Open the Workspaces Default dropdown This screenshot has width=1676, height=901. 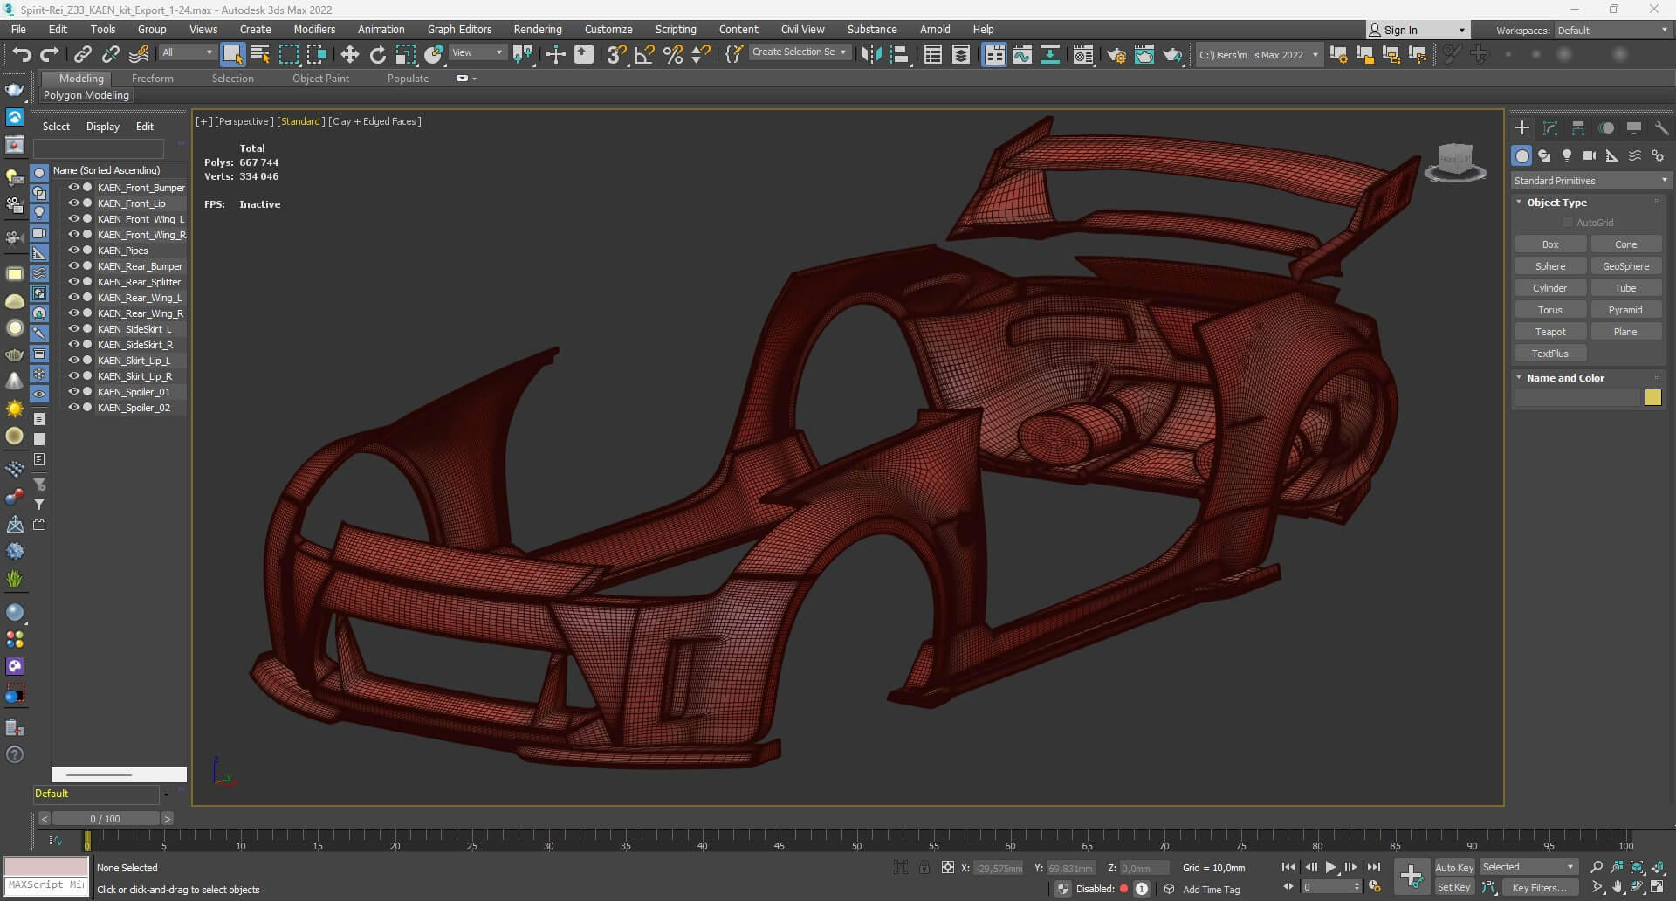tap(1611, 31)
